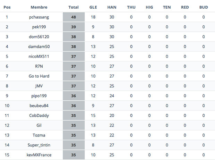215x160 pixels.
Task: Select the R7N member row
Action: click(x=108, y=66)
